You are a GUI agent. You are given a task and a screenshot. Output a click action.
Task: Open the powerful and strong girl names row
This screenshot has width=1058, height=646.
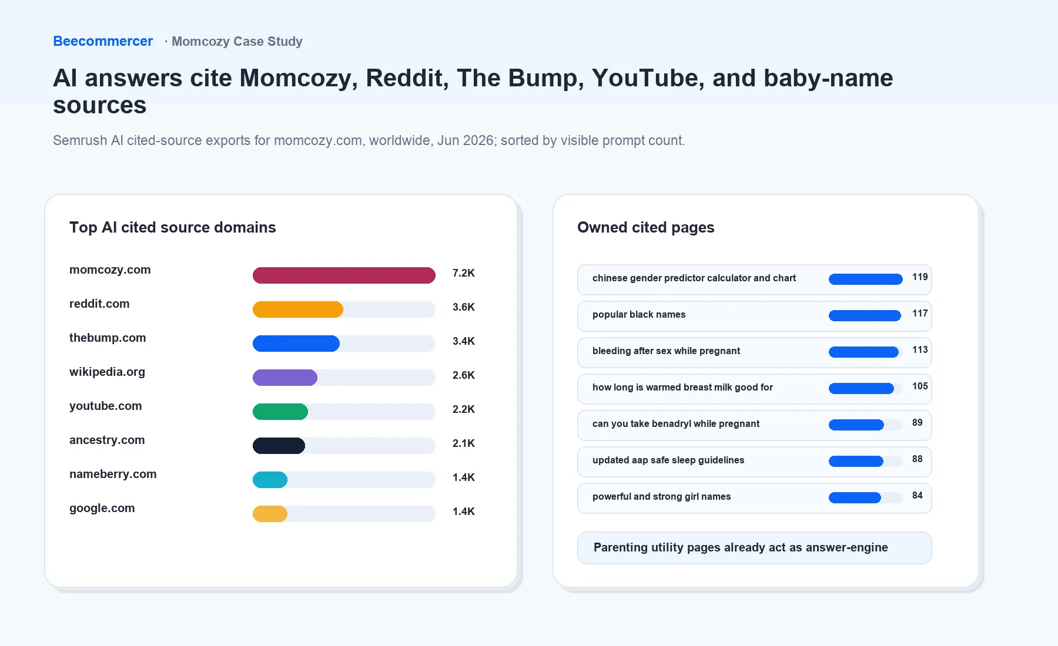755,498
